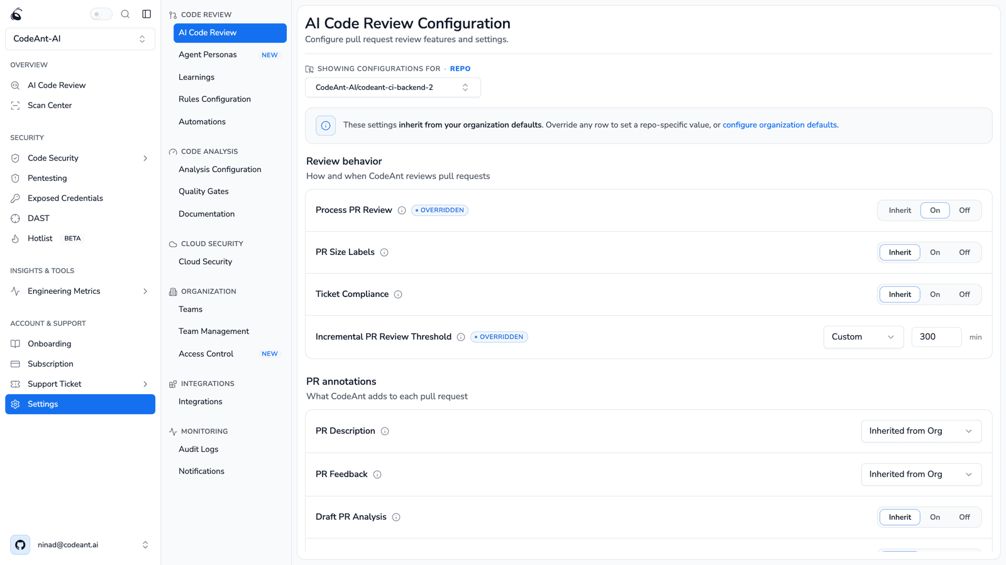The image size is (1006, 565).
Task: Click the Exposed Credentials key icon
Action: point(16,198)
